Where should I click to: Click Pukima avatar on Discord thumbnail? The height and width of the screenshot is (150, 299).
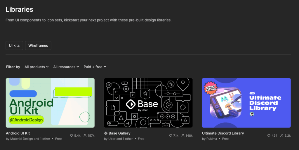pyautogui.click(x=252, y=114)
